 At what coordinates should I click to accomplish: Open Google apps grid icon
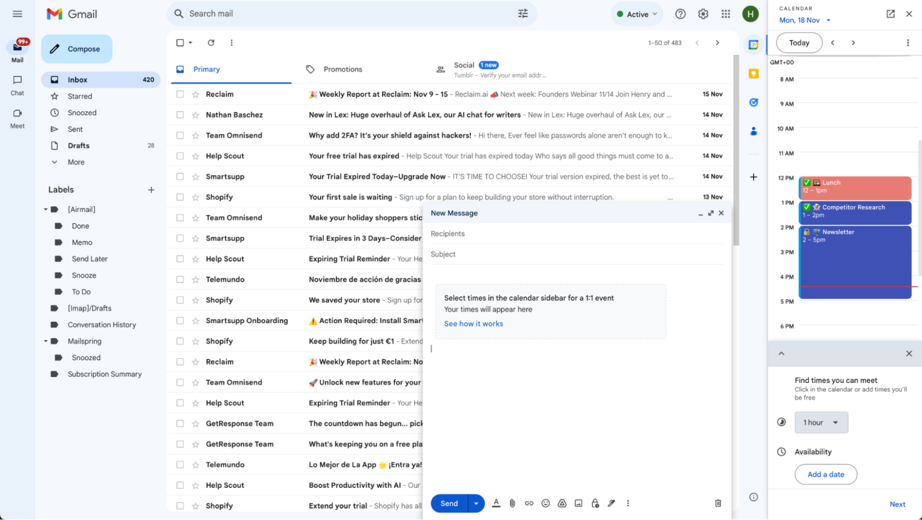[726, 14]
